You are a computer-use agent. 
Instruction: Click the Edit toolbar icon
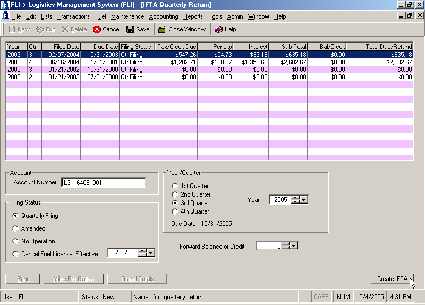(x=39, y=29)
